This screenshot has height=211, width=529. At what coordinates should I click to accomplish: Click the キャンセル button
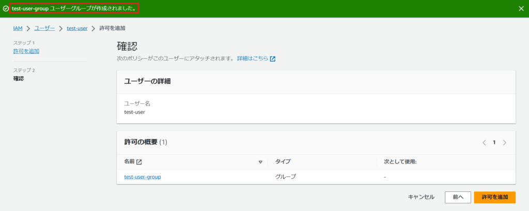421,197
